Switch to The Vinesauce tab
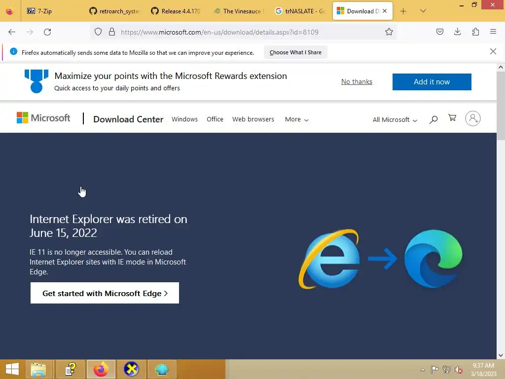Viewport: 505px width, 379px height. click(238, 11)
